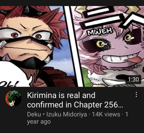Click the dark bar above the video thumbnail
The width and height of the screenshot is (144, 133).
point(72,3)
